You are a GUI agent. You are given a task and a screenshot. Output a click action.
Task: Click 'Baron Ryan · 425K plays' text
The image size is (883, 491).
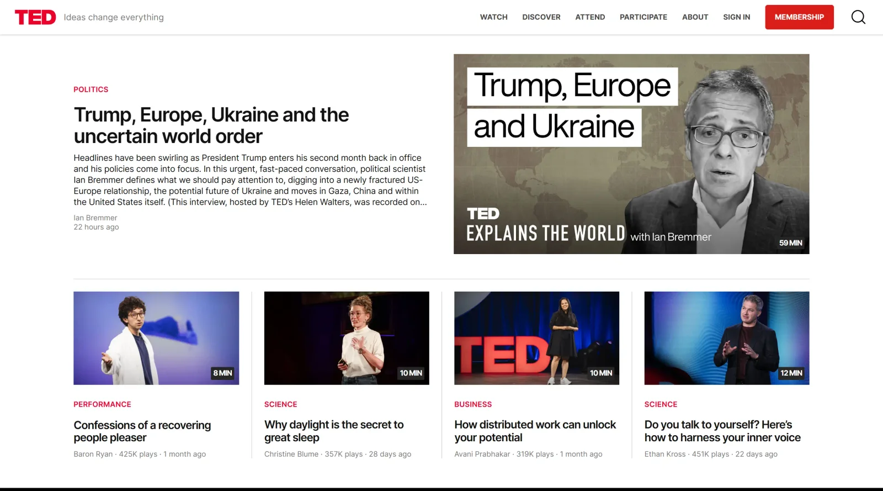tap(115, 454)
